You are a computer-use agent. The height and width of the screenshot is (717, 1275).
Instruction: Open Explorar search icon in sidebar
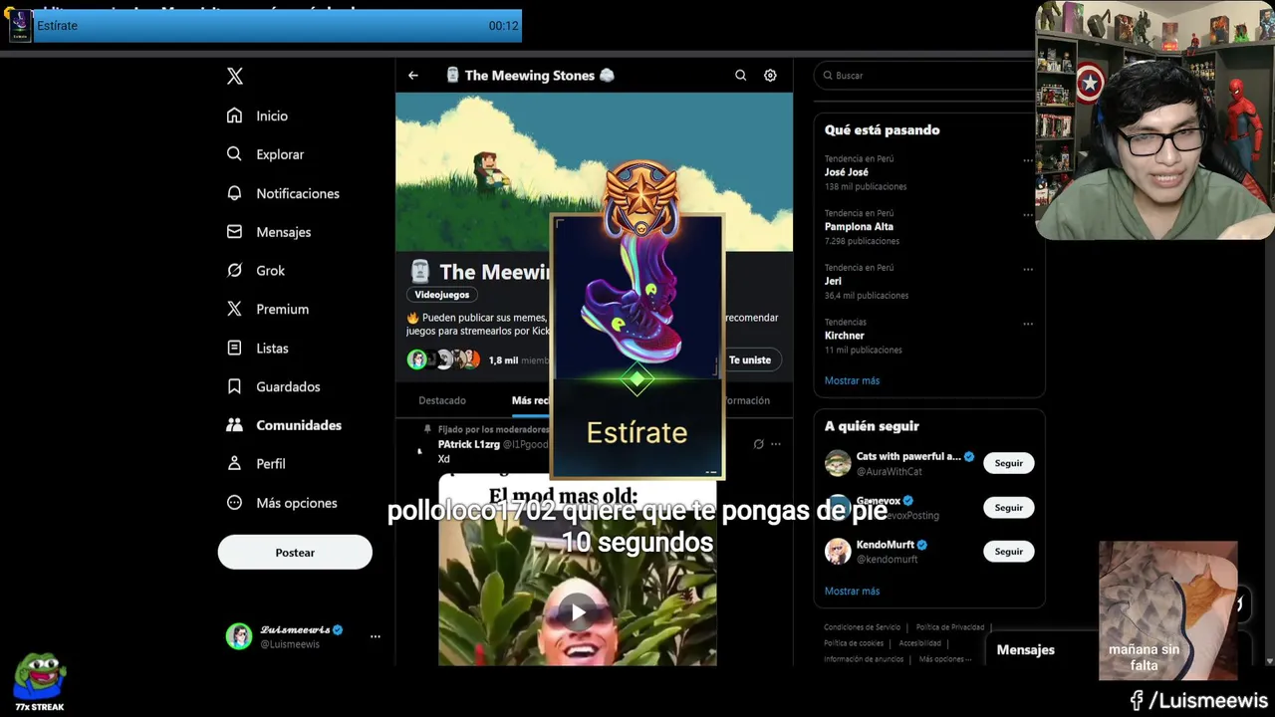pos(234,154)
